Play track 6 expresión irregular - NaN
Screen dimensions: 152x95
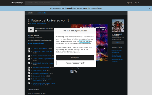(x=29, y=67)
